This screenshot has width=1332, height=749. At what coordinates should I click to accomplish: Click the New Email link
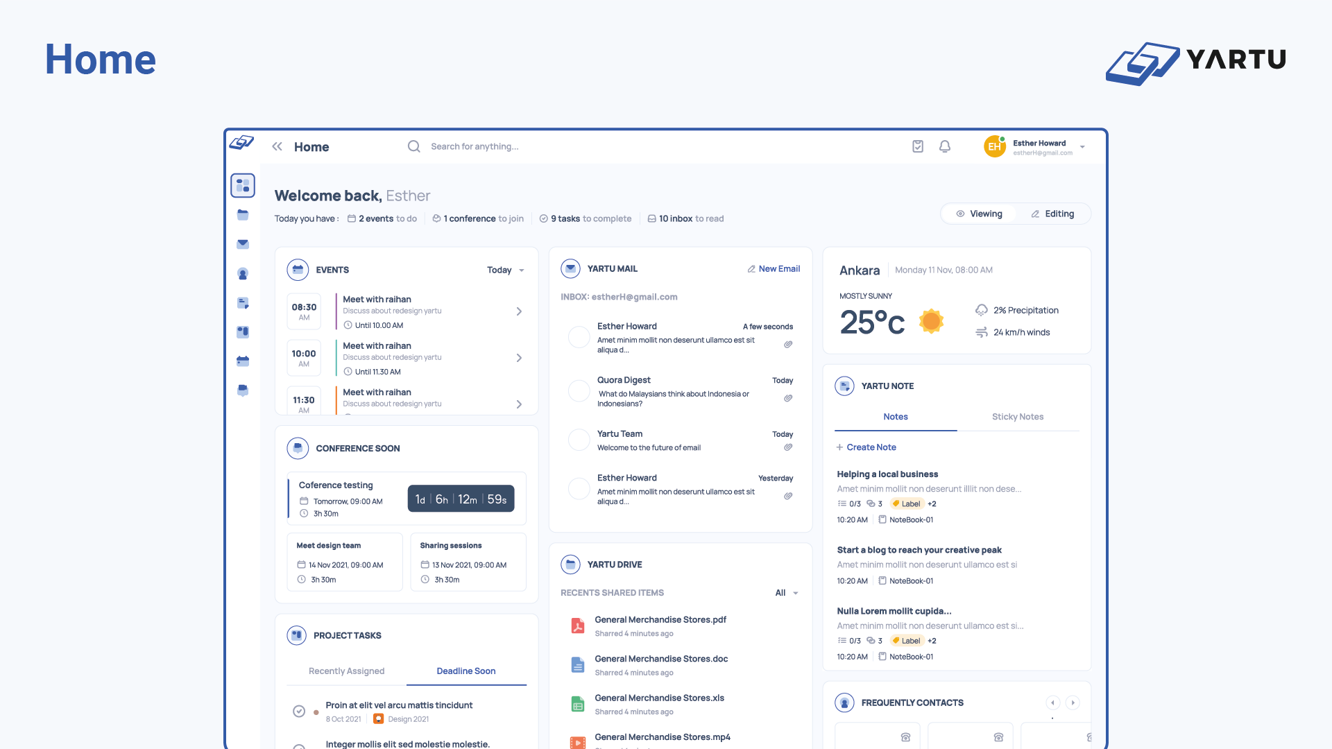[x=774, y=269]
